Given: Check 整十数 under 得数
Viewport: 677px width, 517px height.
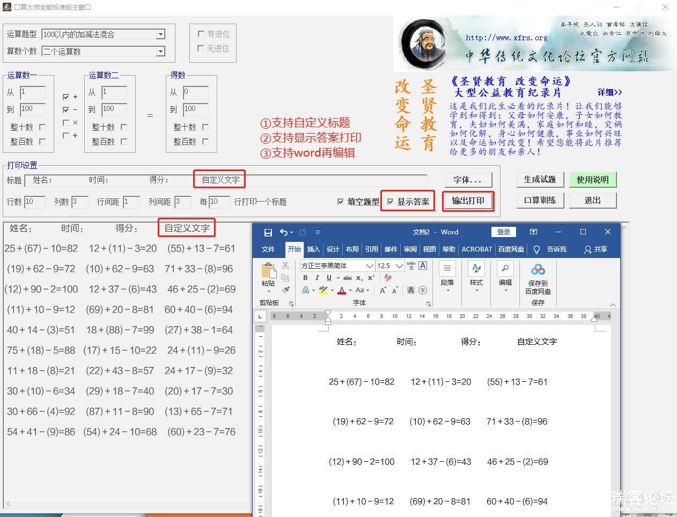Looking at the screenshot, I should 205,127.
